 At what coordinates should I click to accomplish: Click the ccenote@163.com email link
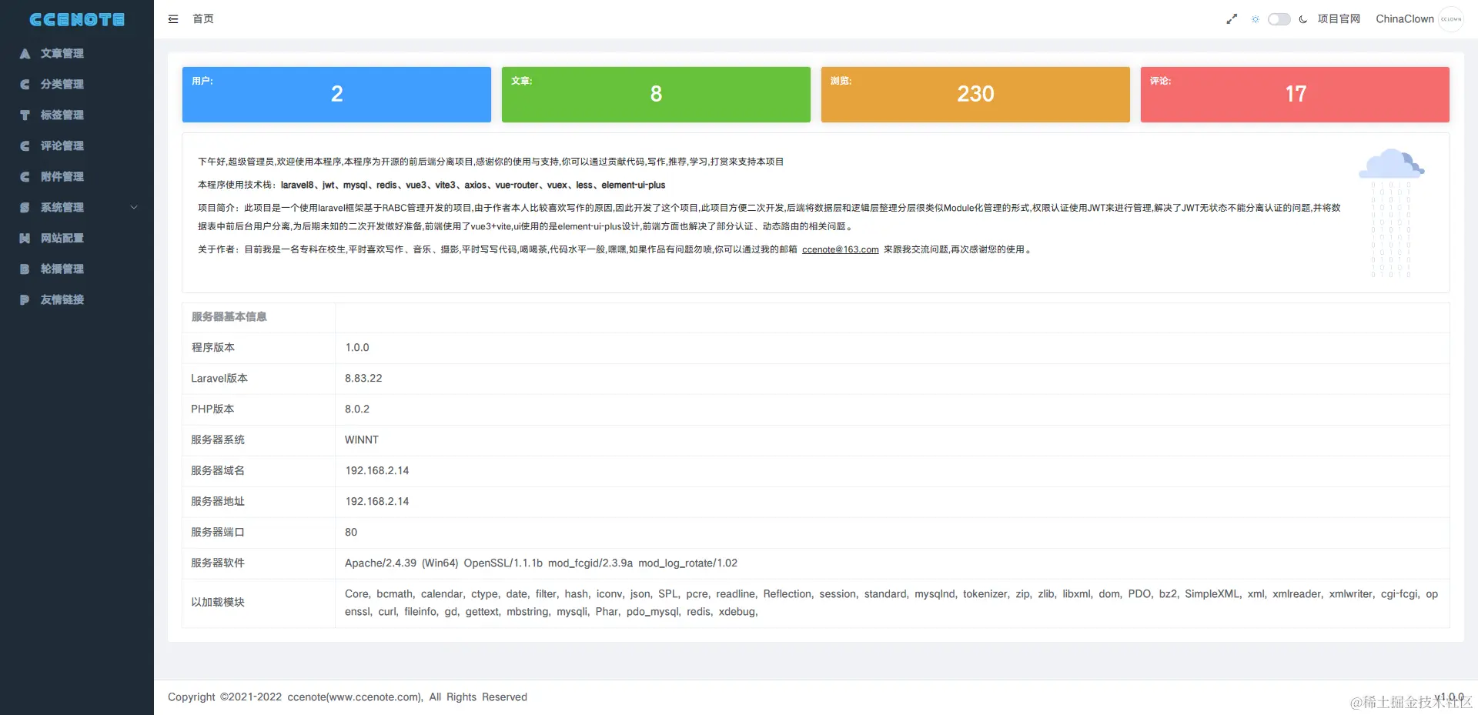click(840, 249)
